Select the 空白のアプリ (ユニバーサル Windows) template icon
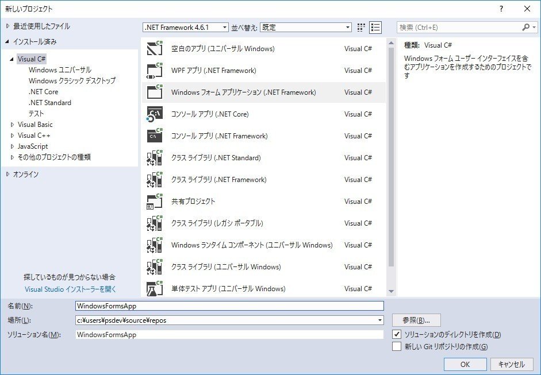 [155, 48]
